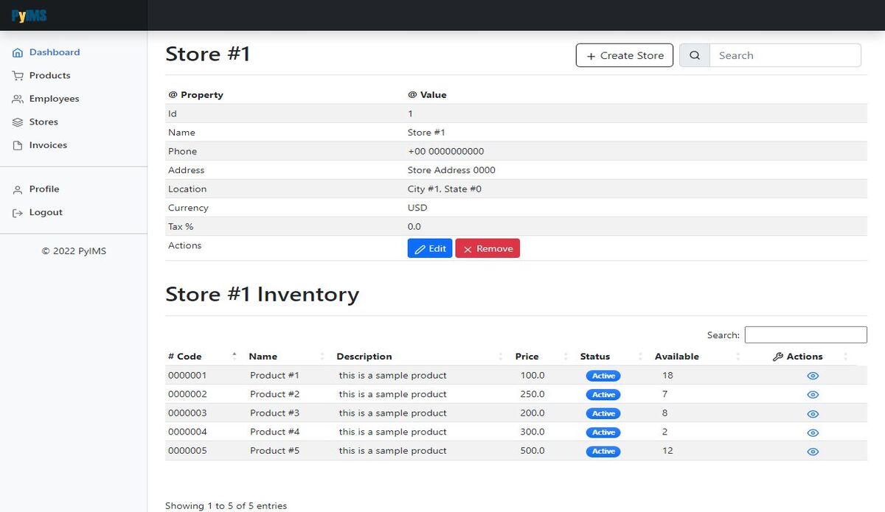The height and width of the screenshot is (512, 885).
Task: Click the inventory table Search field
Action: point(806,334)
